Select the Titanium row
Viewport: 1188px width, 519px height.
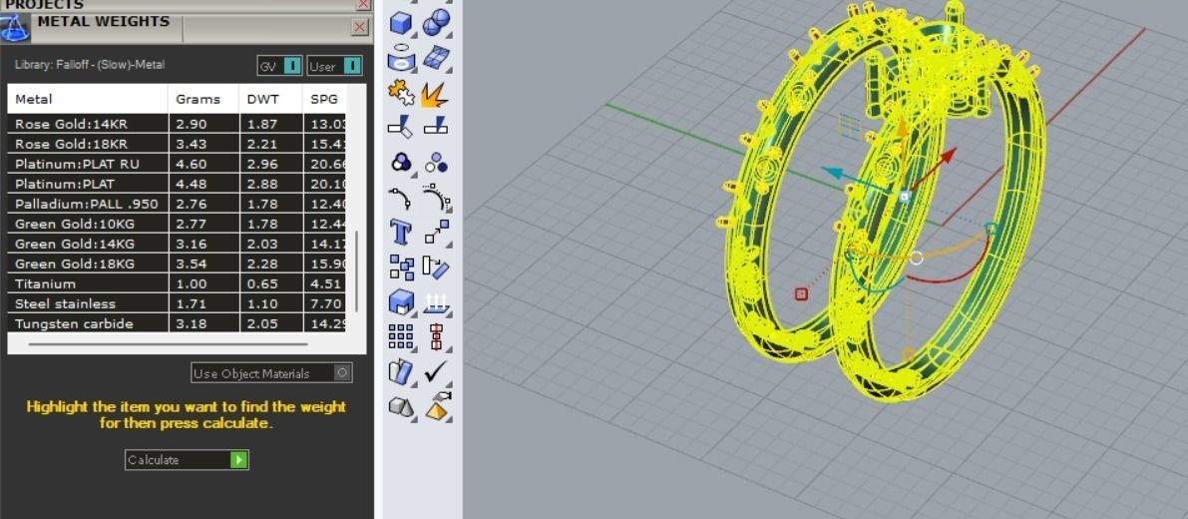(177, 284)
